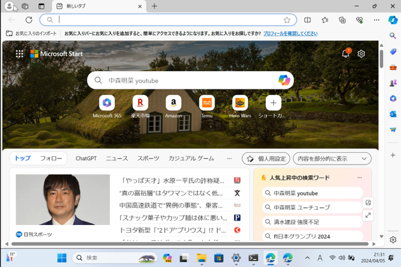This screenshot has height=267, width=401.
Task: Open the ChatGPT feed tab
Action: [86, 158]
